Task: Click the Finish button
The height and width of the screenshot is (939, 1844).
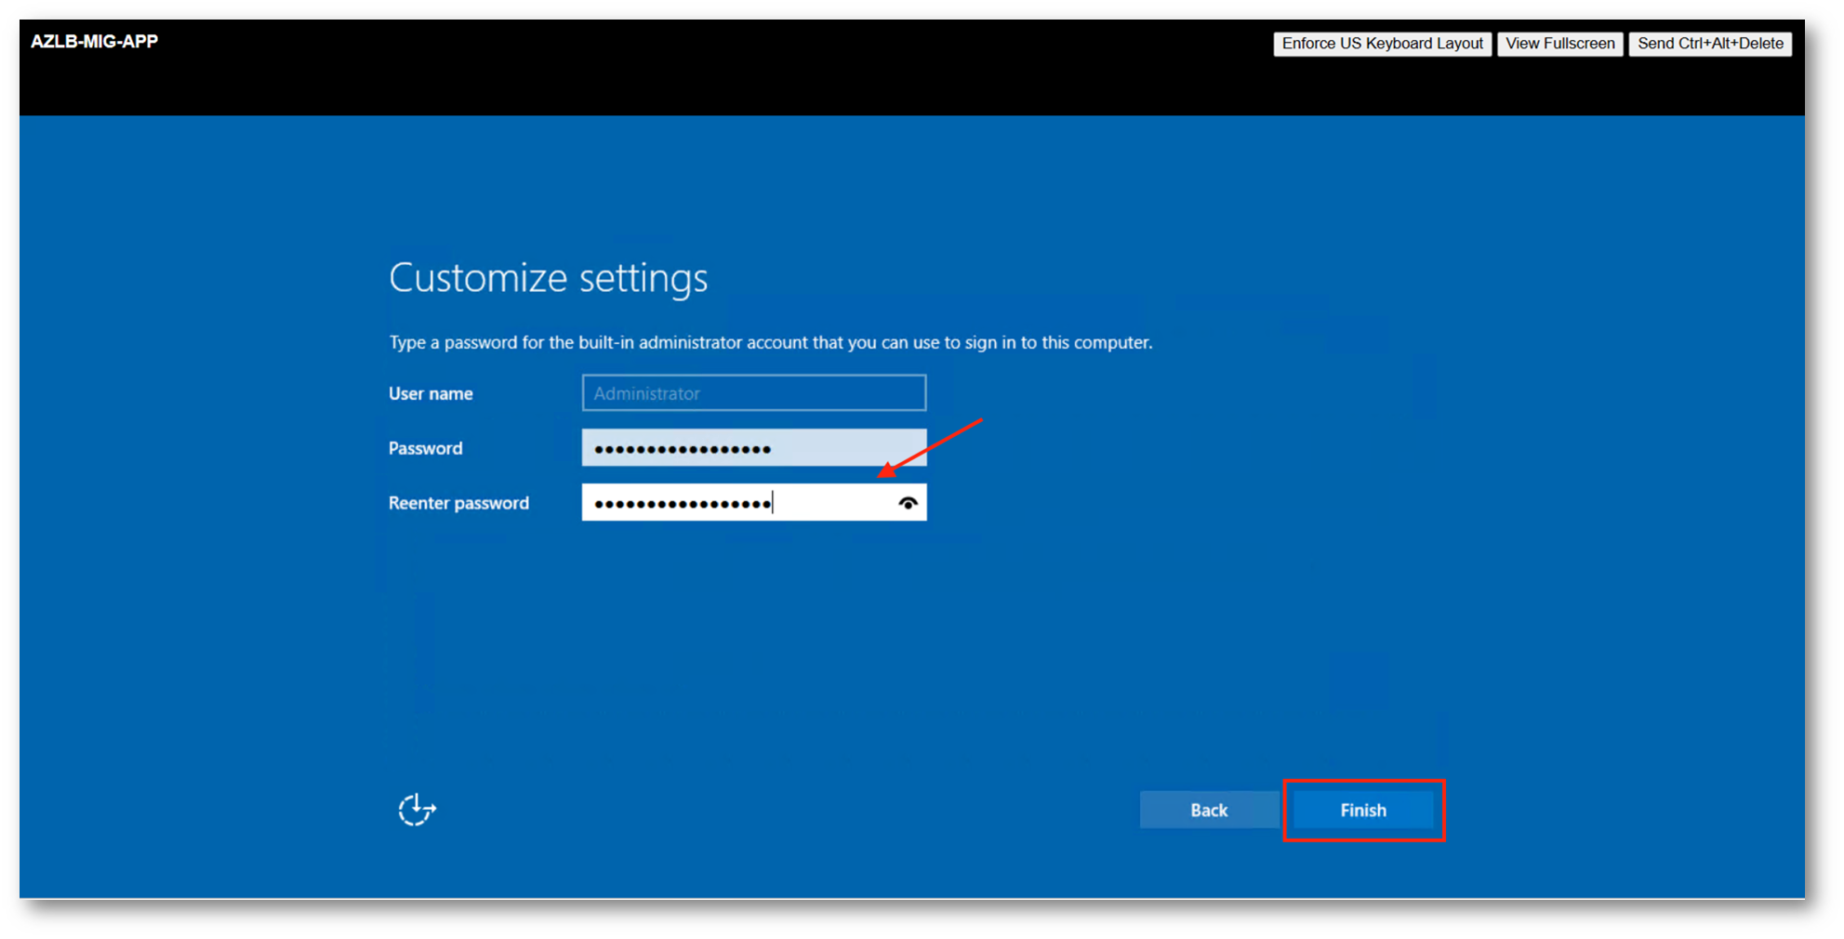Action: pyautogui.click(x=1362, y=810)
